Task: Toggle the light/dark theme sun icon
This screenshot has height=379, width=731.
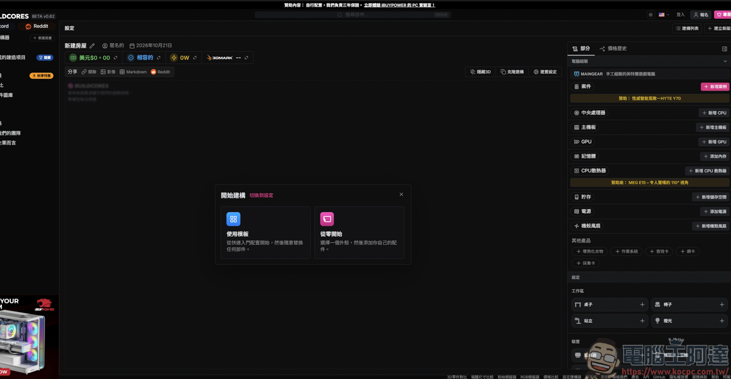Action: [651, 15]
